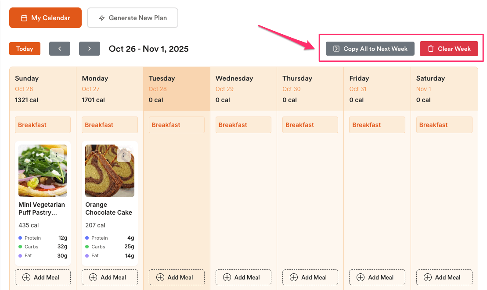The width and height of the screenshot is (487, 290).
Task: Add a meal to Saturday
Action: (444, 277)
